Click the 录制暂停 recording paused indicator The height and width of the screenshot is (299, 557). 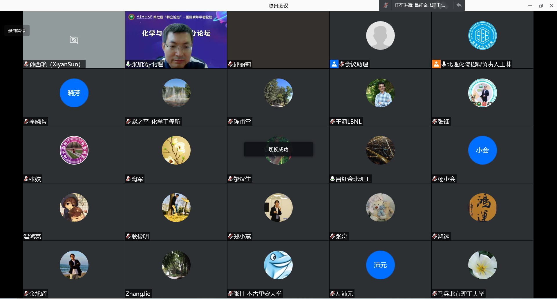coord(17,30)
